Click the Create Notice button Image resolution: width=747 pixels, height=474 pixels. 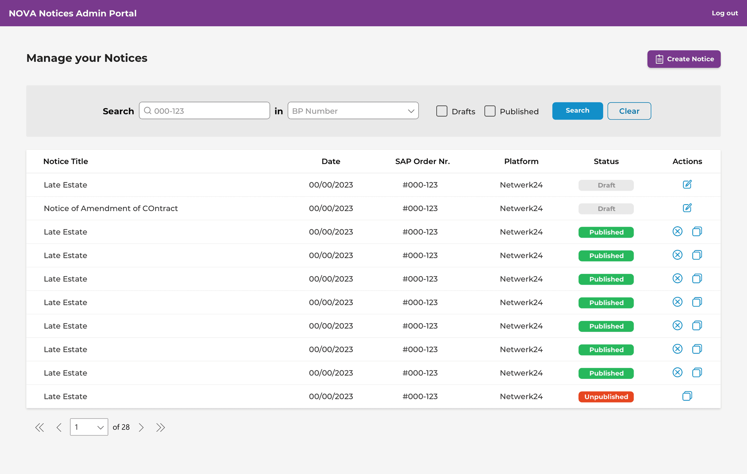click(x=684, y=59)
